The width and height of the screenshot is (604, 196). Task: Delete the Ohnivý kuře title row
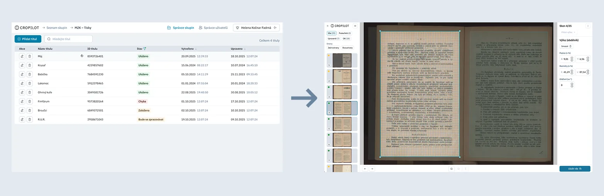(x=29, y=92)
